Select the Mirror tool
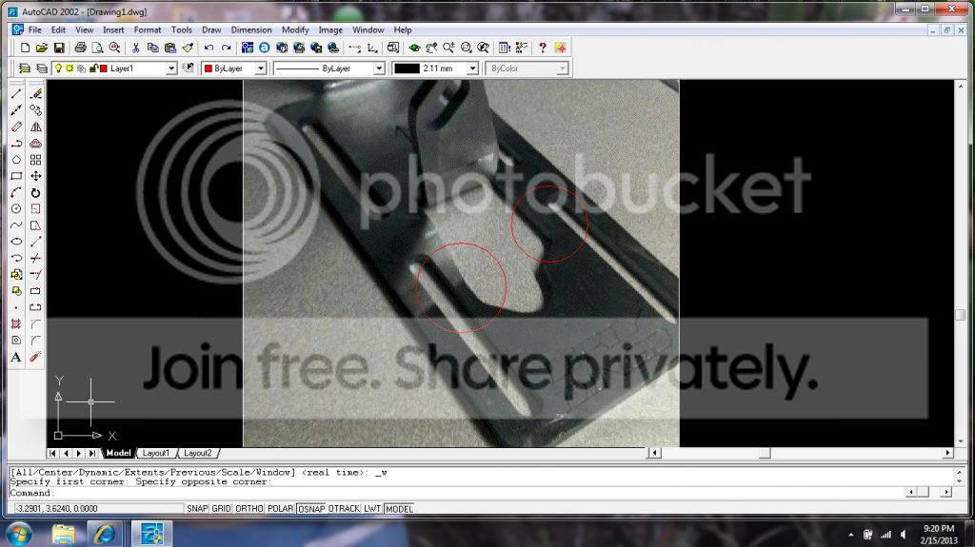Screen dimensions: 975x547 click(35, 127)
